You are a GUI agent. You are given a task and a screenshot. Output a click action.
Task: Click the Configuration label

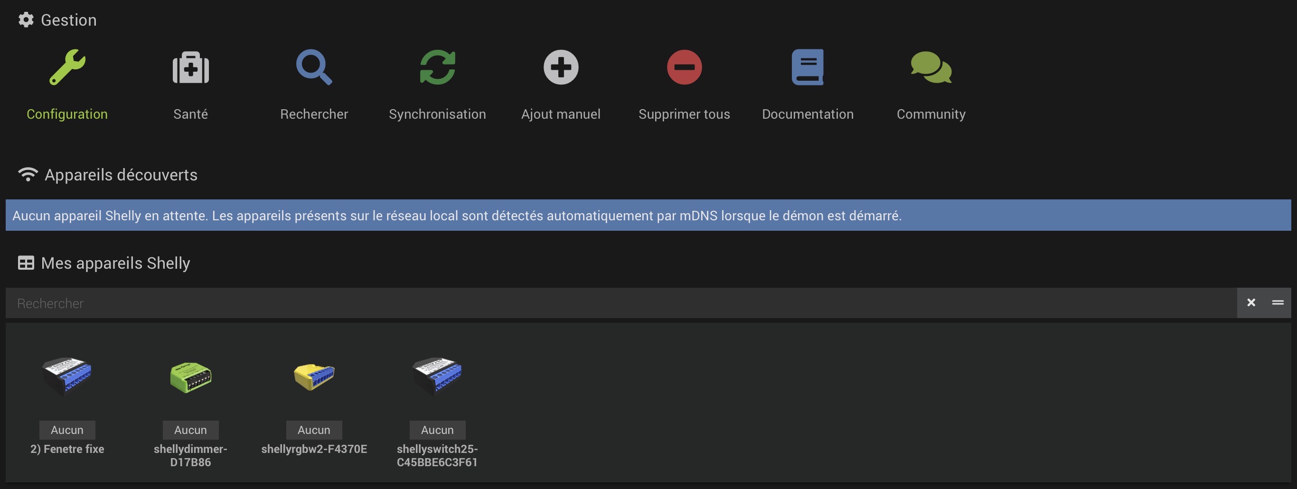click(x=67, y=114)
